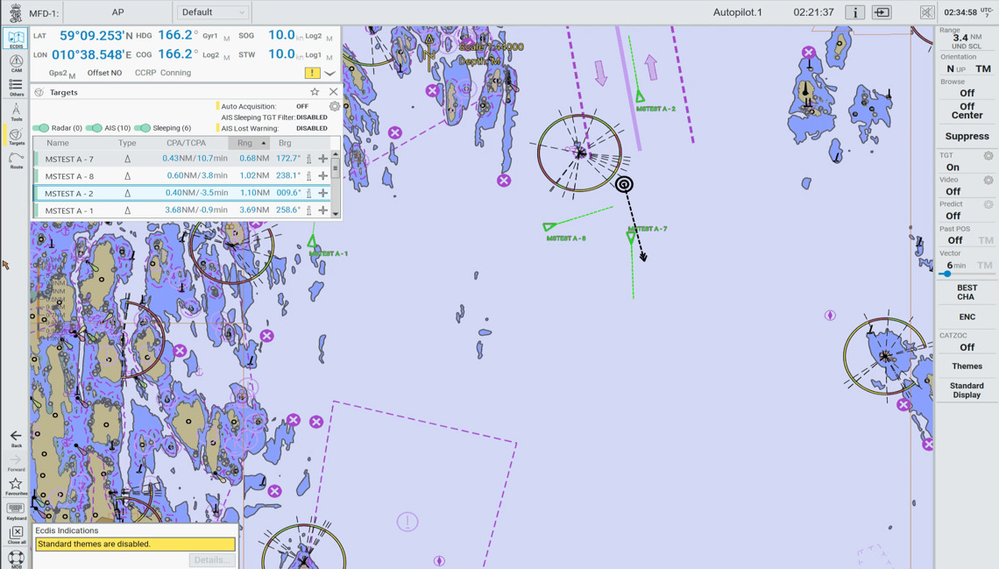Screen dimensions: 999x569
Task: Open the on-screen Keyboard icon
Action: pyautogui.click(x=16, y=510)
